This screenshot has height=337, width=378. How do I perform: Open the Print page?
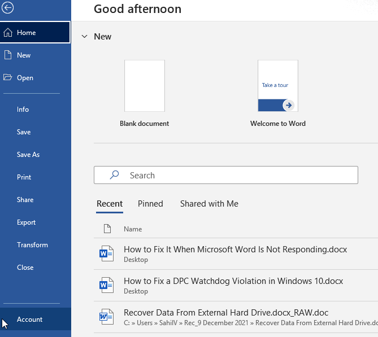tap(35, 177)
